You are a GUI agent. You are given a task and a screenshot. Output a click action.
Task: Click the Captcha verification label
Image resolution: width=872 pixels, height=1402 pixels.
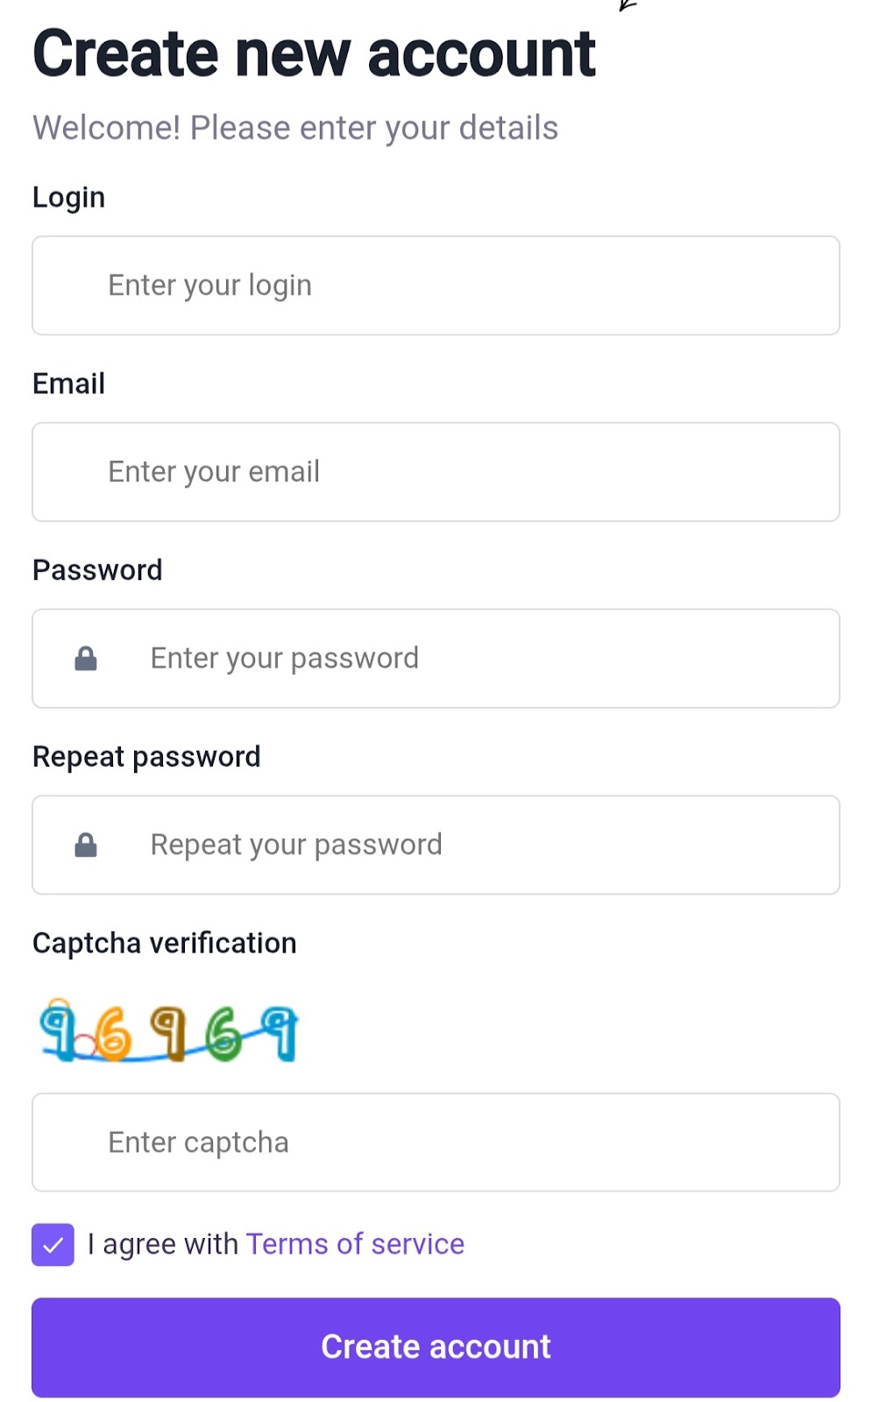pos(165,943)
